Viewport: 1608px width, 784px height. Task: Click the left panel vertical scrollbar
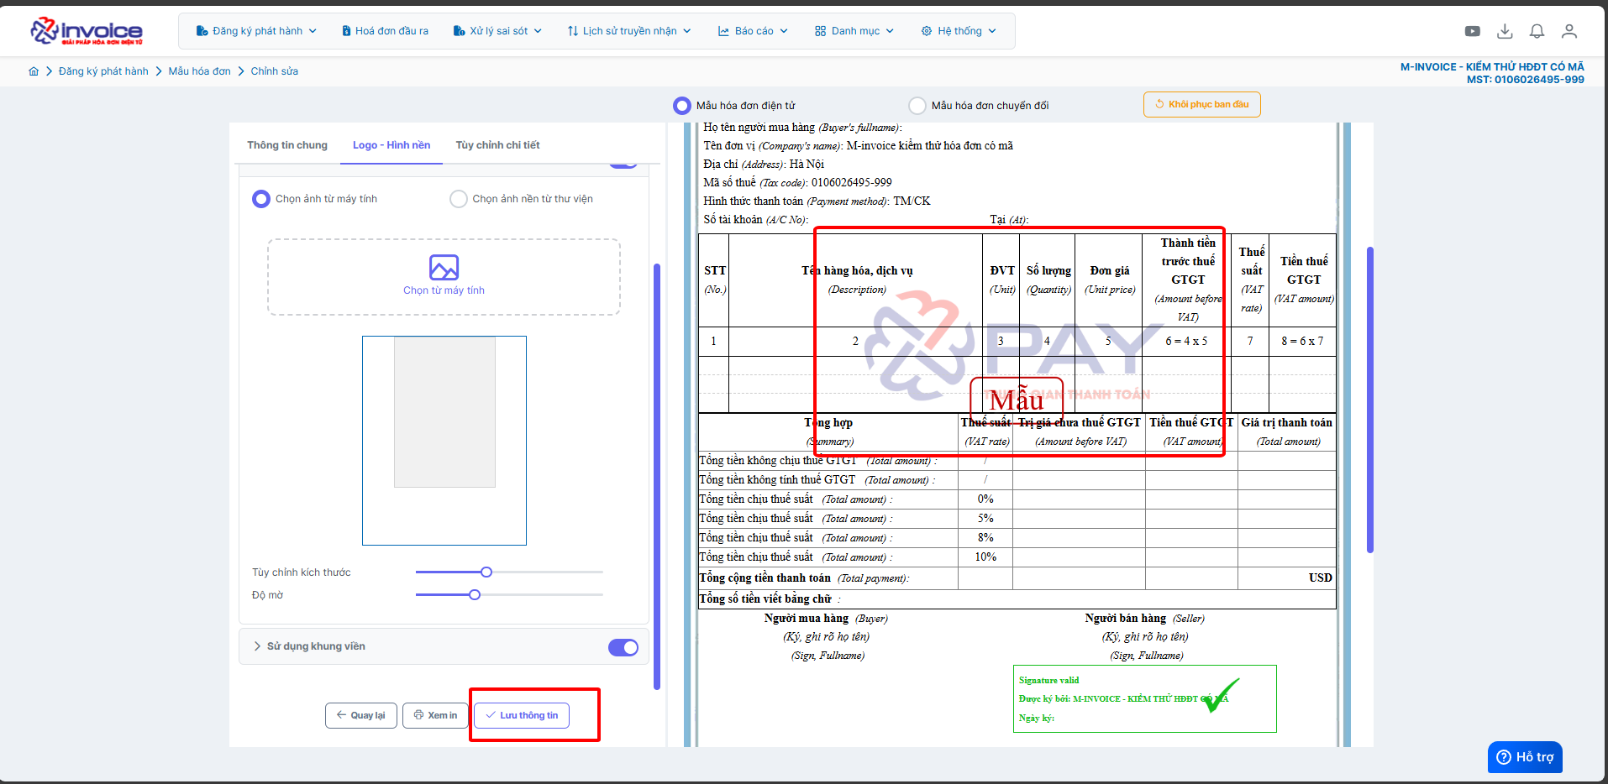657,476
